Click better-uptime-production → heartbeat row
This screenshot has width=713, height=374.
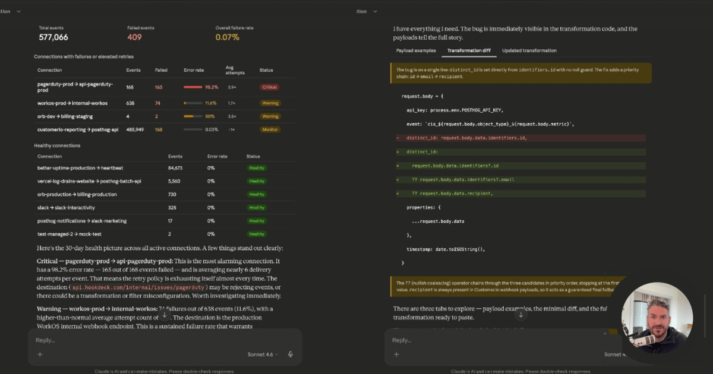[x=164, y=168]
